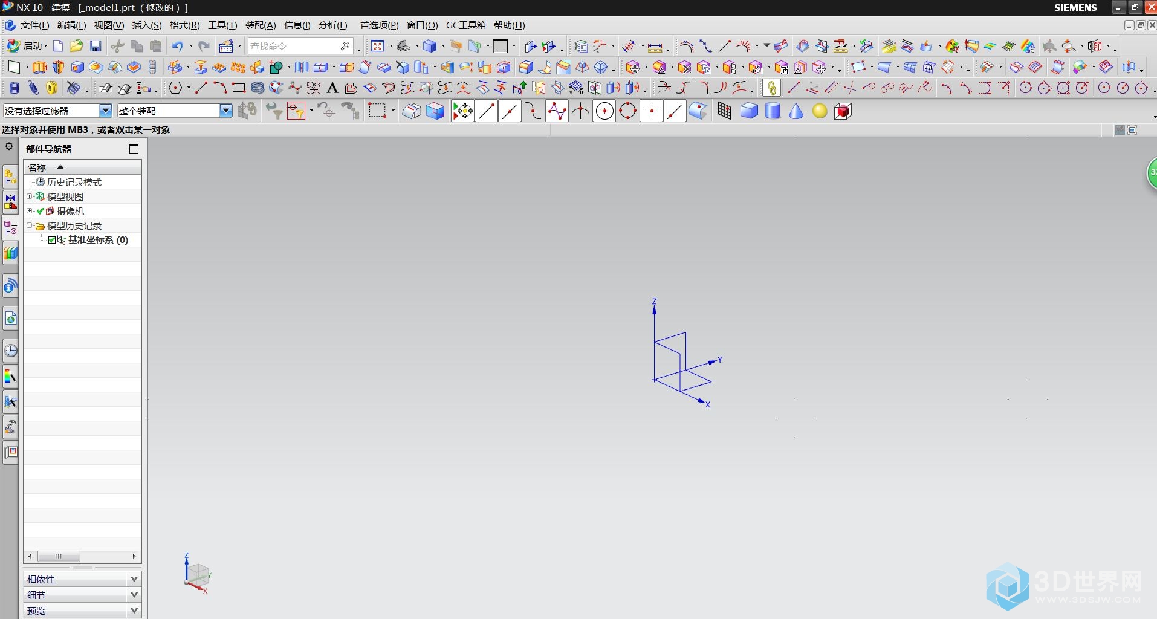The image size is (1157, 619).
Task: Open the Reuse Library sidebar tab
Action: click(10, 252)
